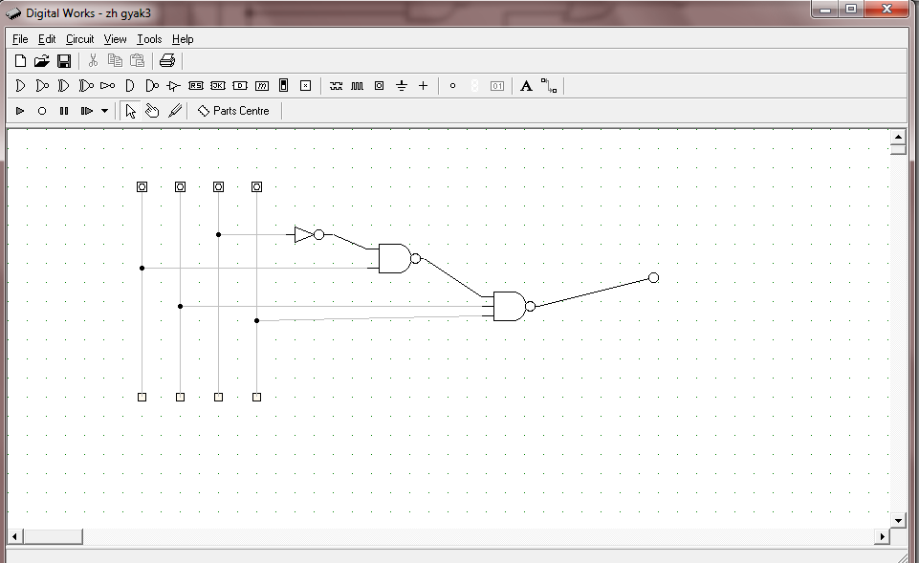Activate the hand interaction tool
This screenshot has width=919, height=563.
152,111
